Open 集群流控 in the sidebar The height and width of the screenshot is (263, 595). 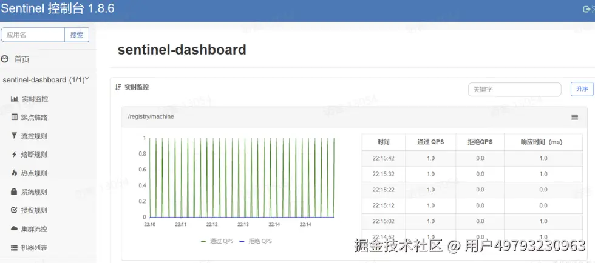(x=34, y=228)
